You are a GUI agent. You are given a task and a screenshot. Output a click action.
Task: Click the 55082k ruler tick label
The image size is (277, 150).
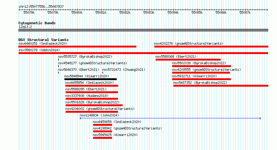click(125, 12)
